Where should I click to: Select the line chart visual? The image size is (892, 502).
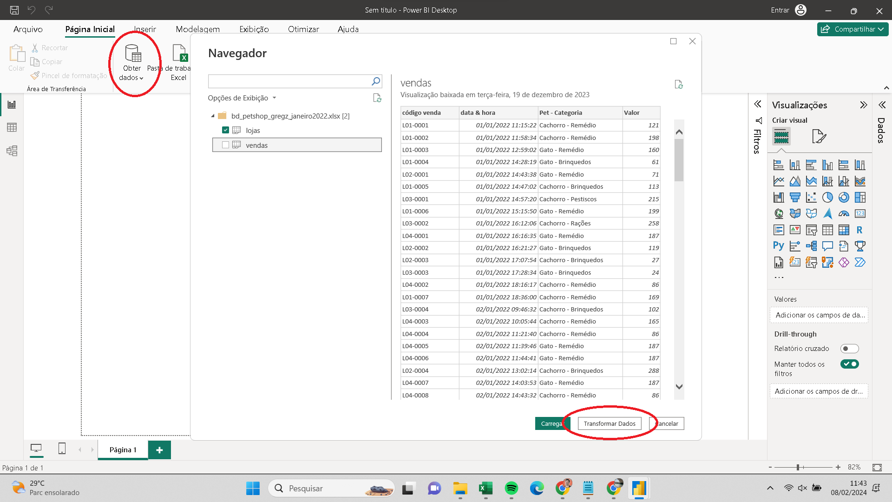point(779,181)
